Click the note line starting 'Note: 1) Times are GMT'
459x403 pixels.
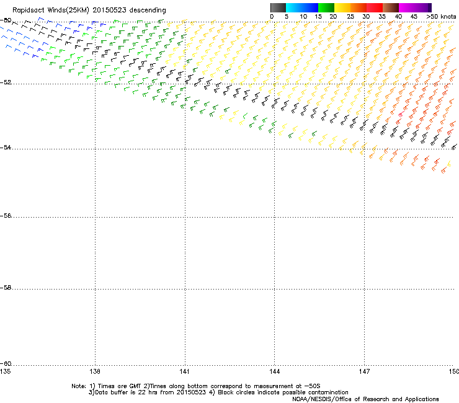tap(196, 386)
